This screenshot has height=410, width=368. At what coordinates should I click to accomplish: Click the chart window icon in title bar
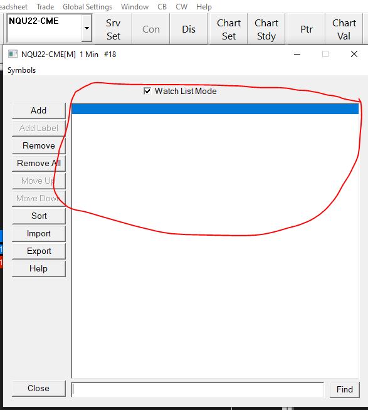(x=13, y=54)
